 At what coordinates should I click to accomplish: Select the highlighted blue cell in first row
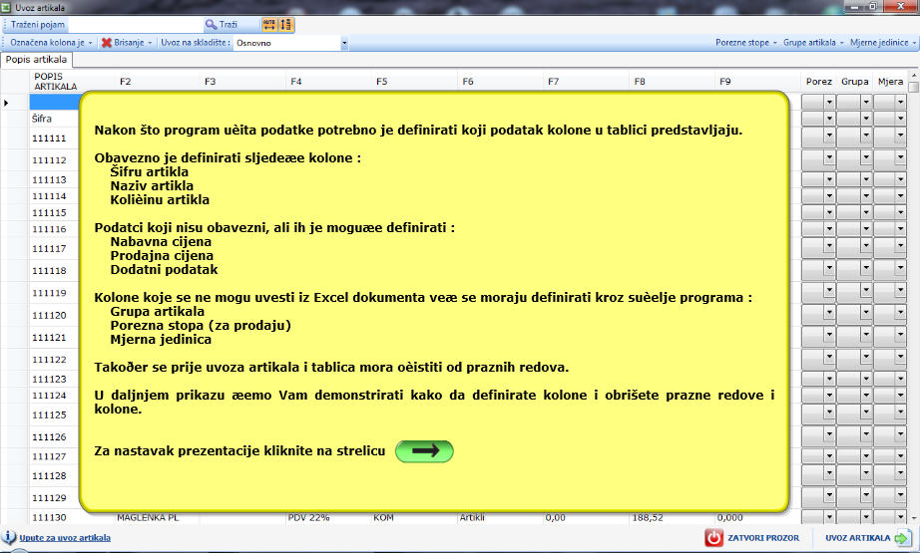click(x=54, y=103)
